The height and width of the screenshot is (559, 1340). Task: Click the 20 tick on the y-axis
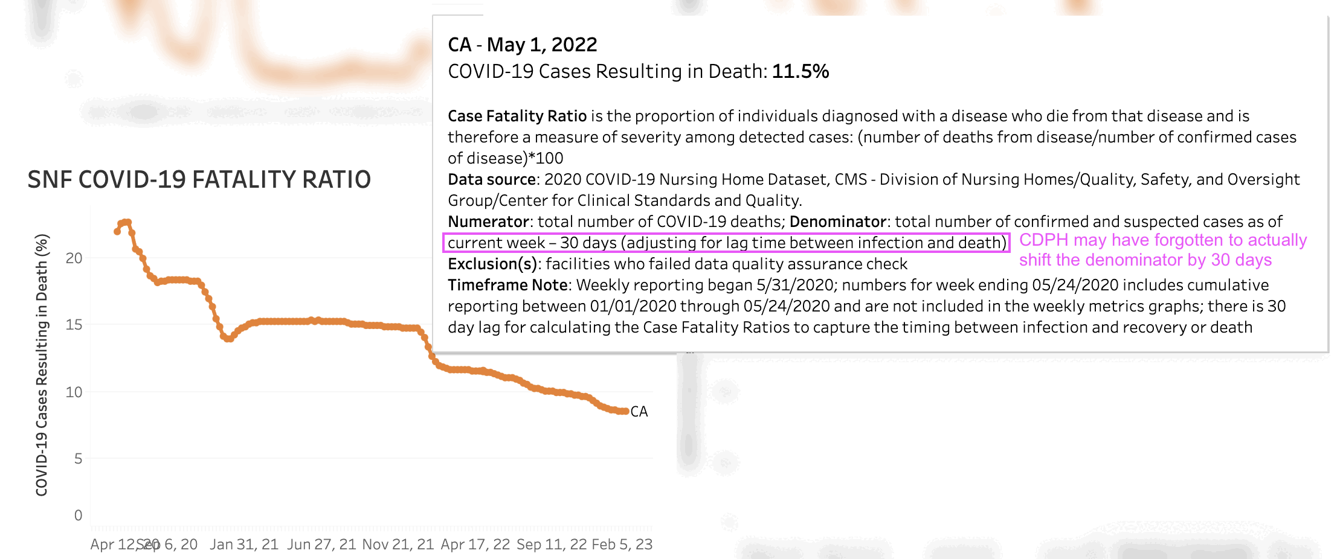[x=74, y=258]
